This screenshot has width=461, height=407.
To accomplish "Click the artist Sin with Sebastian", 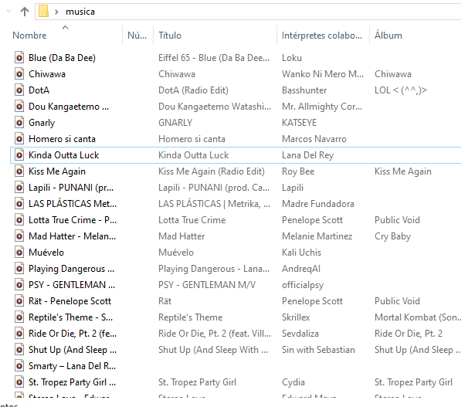I will (x=318, y=350).
